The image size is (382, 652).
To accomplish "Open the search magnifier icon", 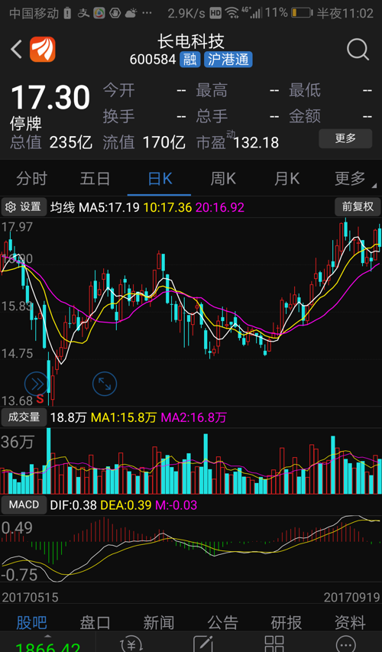I will coord(358,50).
